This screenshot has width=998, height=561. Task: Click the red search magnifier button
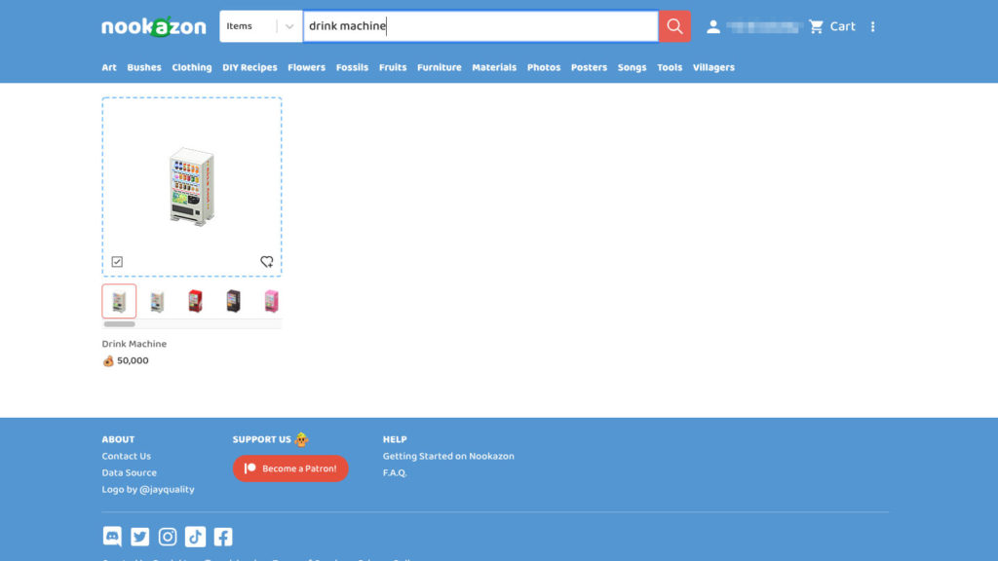click(674, 26)
